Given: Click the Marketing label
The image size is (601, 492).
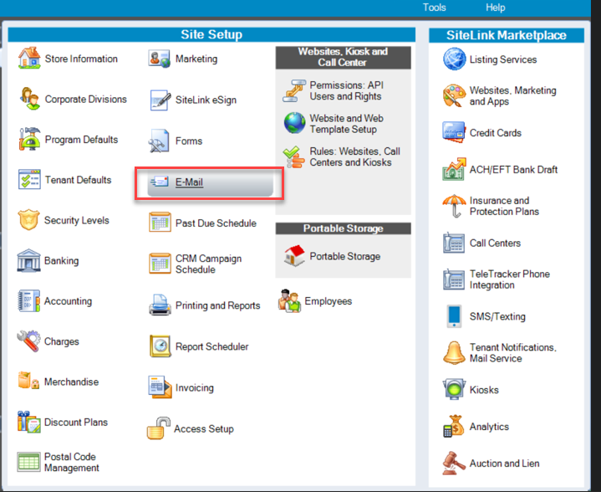Looking at the screenshot, I should [196, 59].
